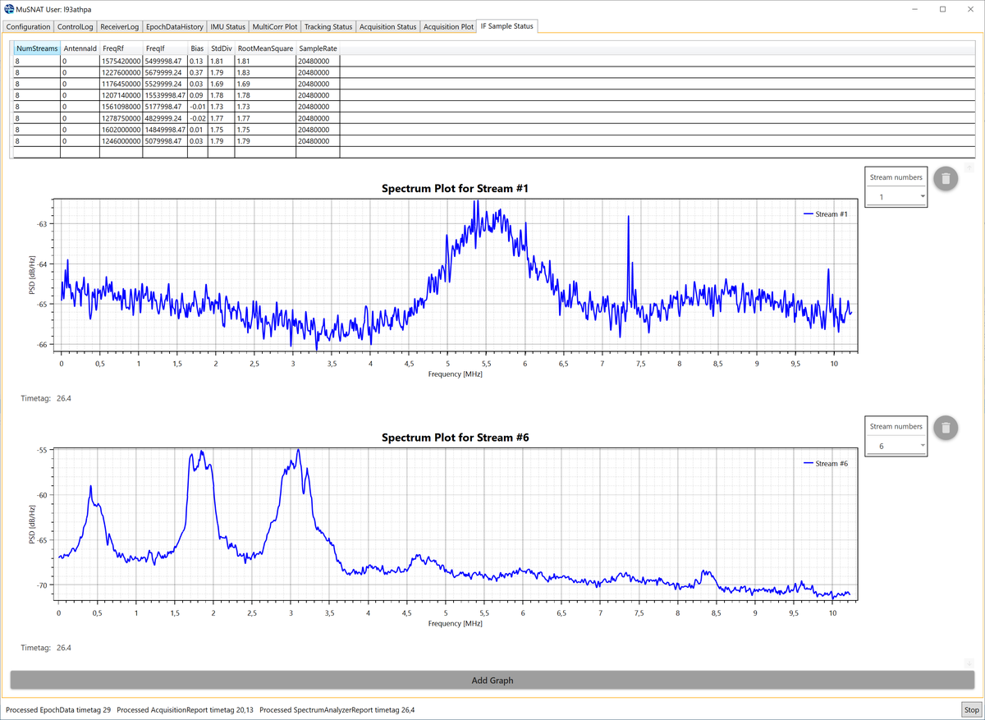The height and width of the screenshot is (720, 985).
Task: Click the FreqIf value 14849998.47
Action: [164, 130]
